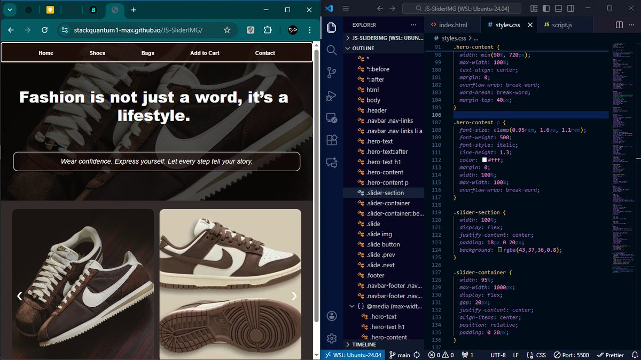Click the rgba background color swatch
The height and width of the screenshot is (360, 641).
[500, 250]
